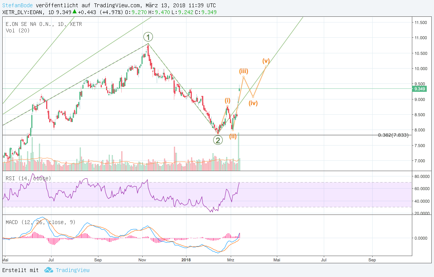Click the MACD (12, 26, close, 9) label
This screenshot has height=277, width=434.
pyautogui.click(x=40, y=222)
